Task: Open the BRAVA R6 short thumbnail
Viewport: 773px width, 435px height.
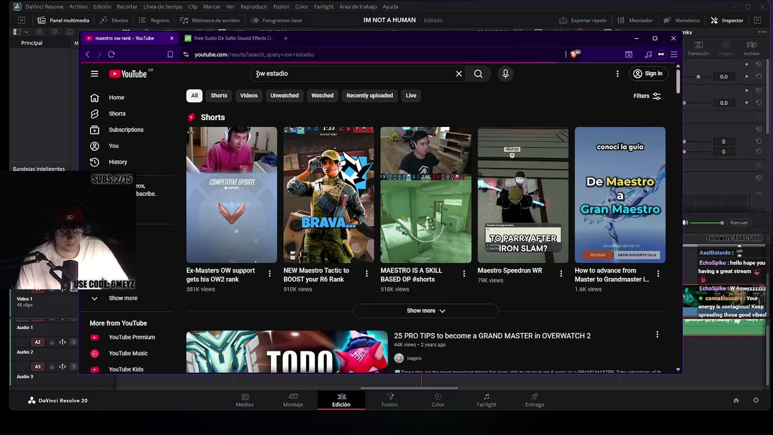Action: pos(329,195)
